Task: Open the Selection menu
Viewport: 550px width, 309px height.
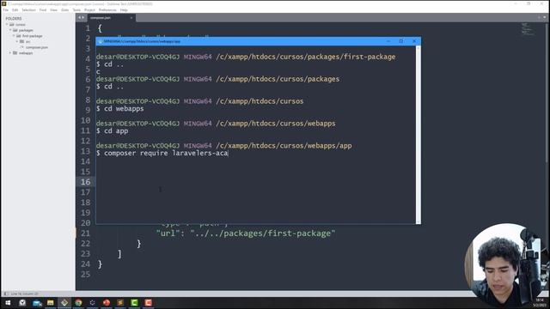Action: point(28,10)
